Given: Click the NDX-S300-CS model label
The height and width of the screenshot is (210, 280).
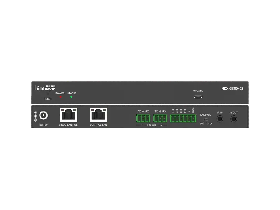Looking at the screenshot, I should coord(232,89).
